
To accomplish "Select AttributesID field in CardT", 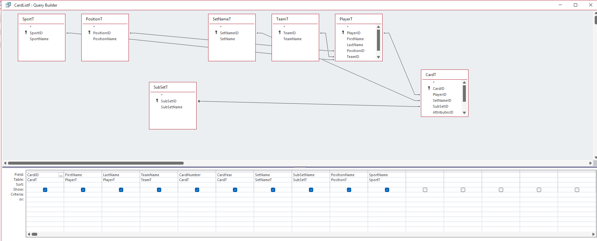I will click(443, 112).
